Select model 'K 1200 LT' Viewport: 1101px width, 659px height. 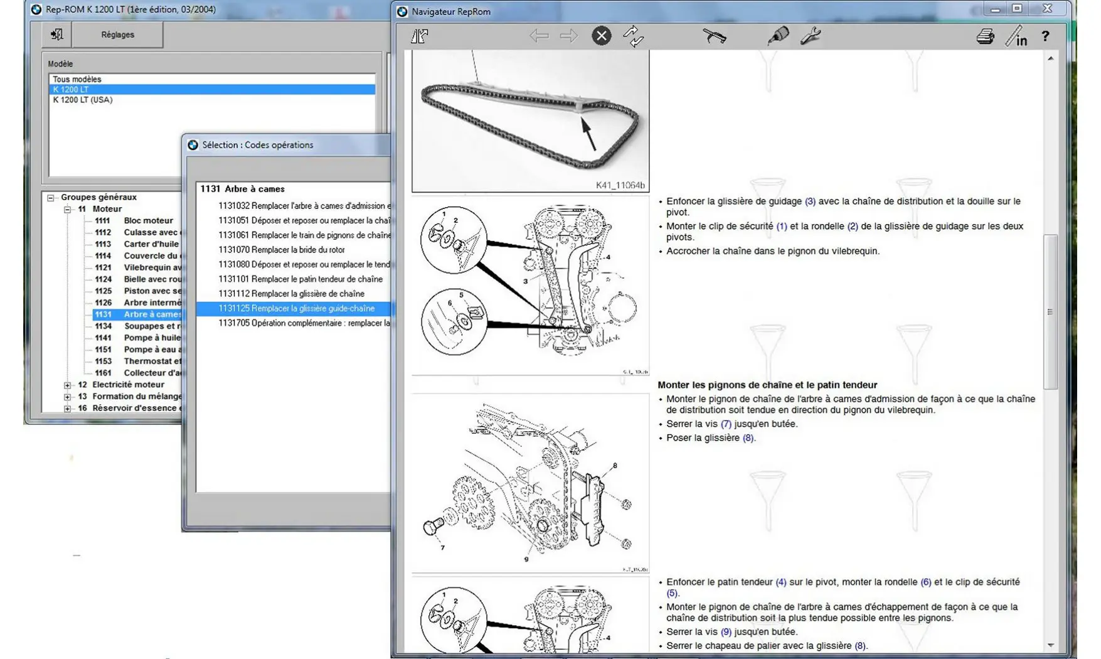[212, 89]
